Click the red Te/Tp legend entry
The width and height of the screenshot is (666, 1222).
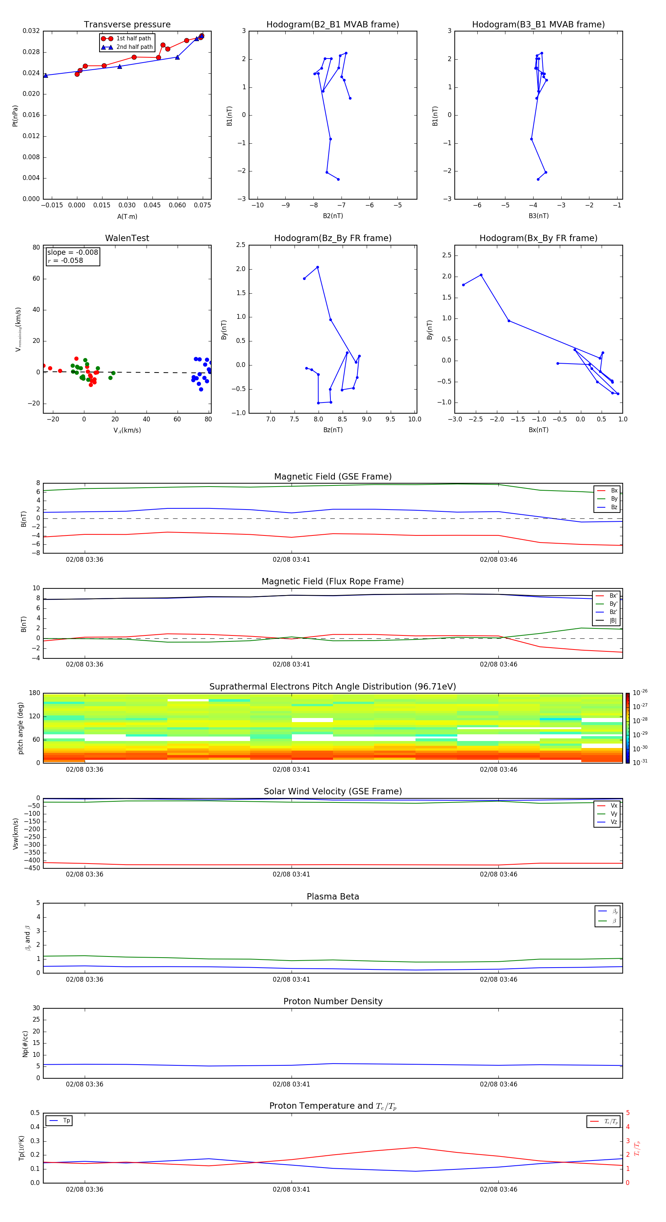pos(603,1121)
